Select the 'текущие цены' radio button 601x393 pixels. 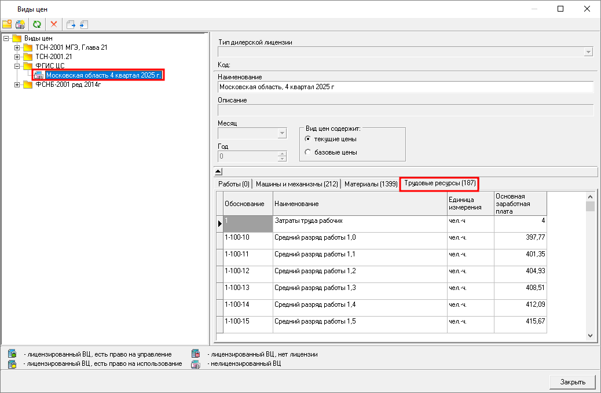click(x=308, y=139)
